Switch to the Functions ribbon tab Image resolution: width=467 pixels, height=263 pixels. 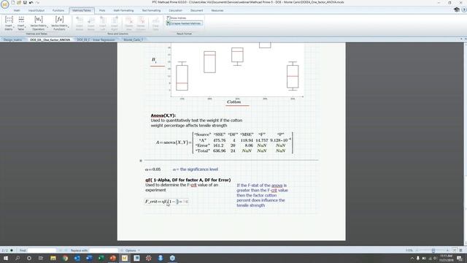pos(58,10)
